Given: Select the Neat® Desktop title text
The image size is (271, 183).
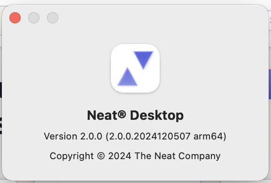Looking at the screenshot, I should tap(135, 116).
